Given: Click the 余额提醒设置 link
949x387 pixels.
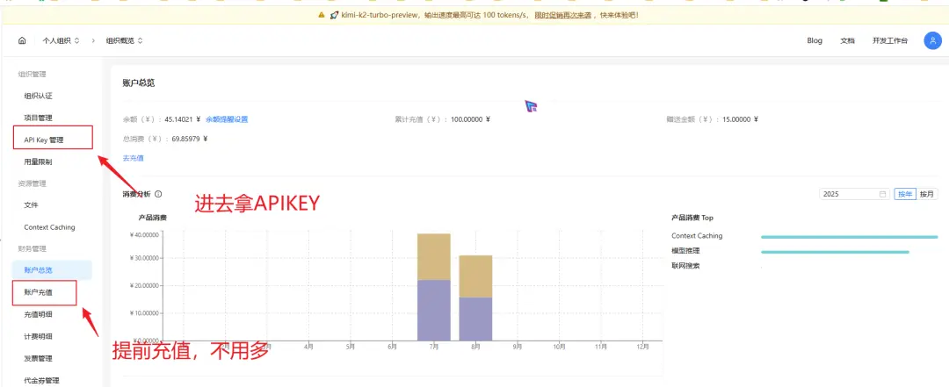Looking at the screenshot, I should (x=227, y=119).
